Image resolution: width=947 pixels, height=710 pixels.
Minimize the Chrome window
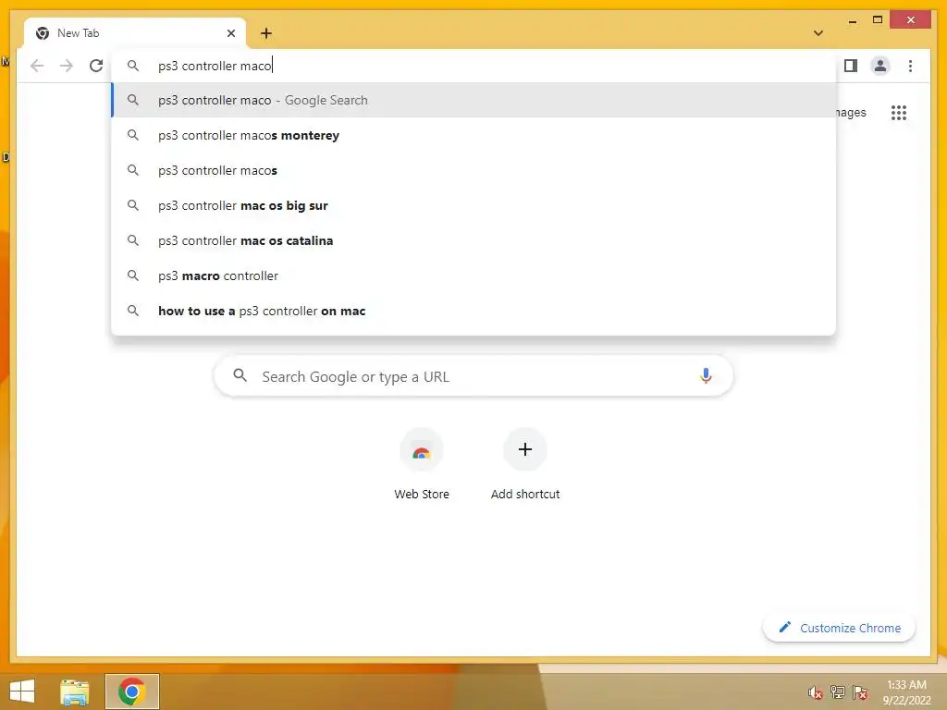coord(852,21)
